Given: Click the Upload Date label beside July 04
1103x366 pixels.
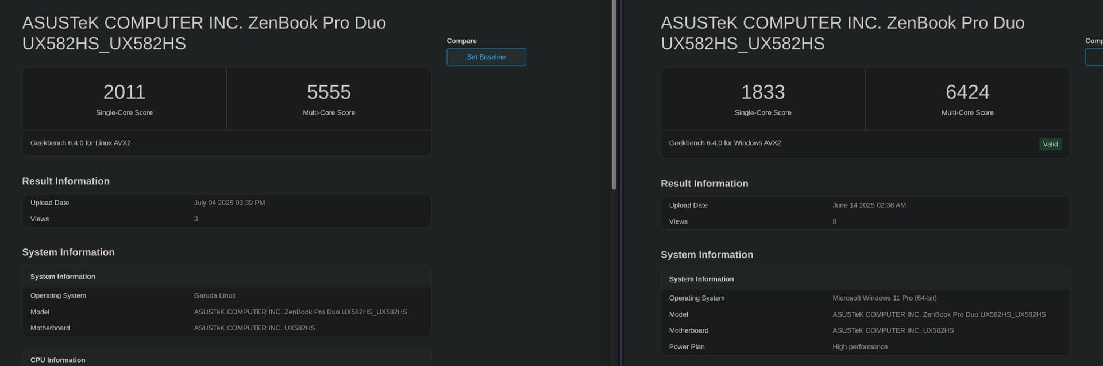Looking at the screenshot, I should click(49, 203).
